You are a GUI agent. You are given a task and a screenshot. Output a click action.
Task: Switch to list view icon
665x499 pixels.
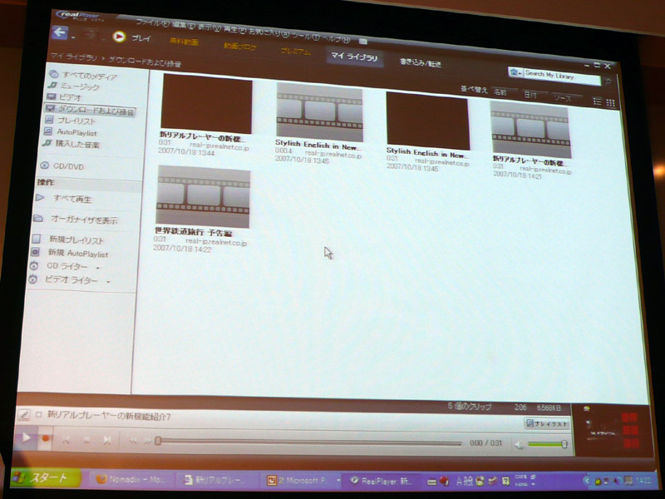tap(597, 101)
